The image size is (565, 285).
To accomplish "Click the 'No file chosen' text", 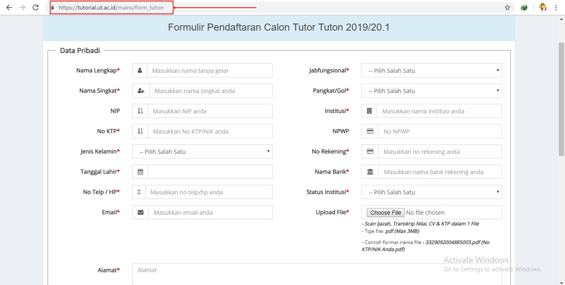I will click(425, 213).
